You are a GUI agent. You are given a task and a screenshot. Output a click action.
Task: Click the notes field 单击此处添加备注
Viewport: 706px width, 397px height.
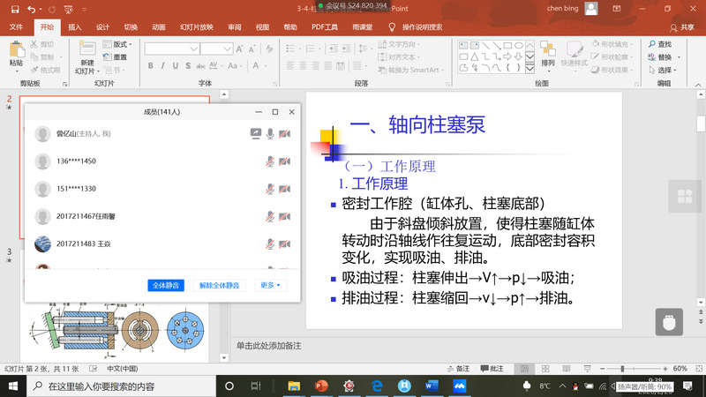point(269,345)
